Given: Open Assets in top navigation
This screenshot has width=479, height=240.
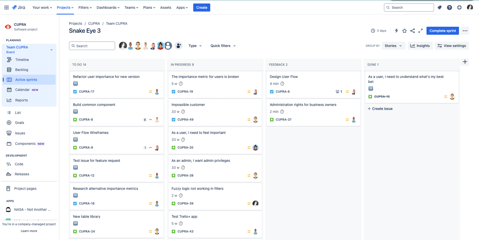Looking at the screenshot, I should [166, 7].
